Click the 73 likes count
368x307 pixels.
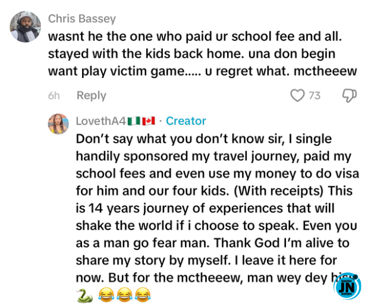[x=314, y=96]
